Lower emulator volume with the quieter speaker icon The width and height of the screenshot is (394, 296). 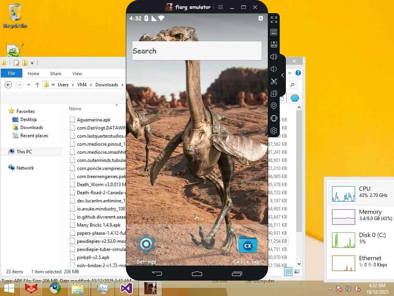tap(274, 69)
